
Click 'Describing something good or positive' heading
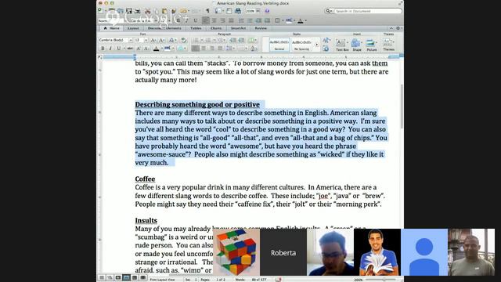point(197,104)
